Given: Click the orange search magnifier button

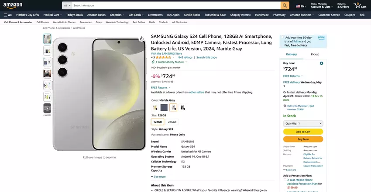Looking at the screenshot, I should (285, 6).
